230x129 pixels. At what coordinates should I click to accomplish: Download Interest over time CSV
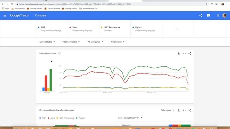[179, 53]
